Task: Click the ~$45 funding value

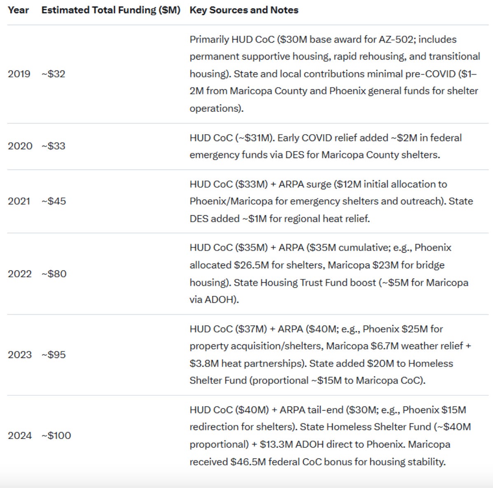Action: (x=54, y=201)
